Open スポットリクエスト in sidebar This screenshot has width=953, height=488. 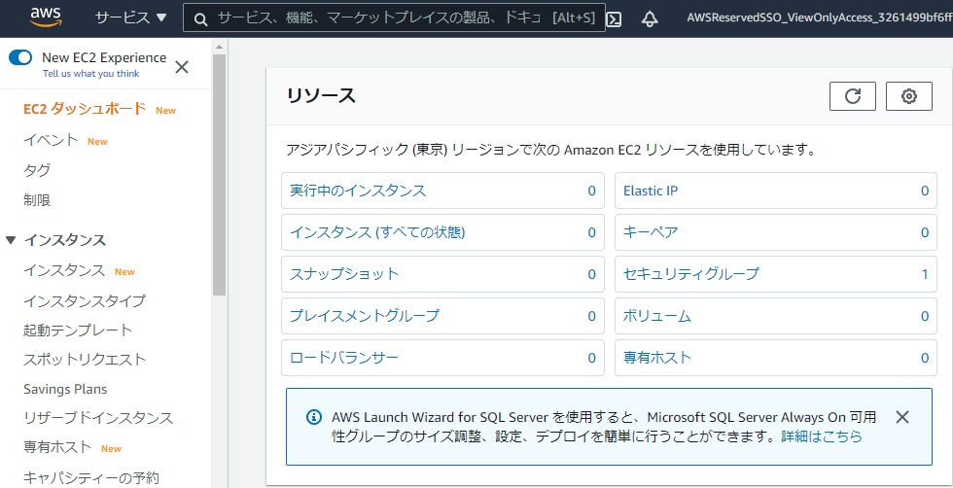pos(85,359)
